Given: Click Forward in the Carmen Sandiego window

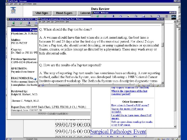Looking at the screenshot, I should tap(21, 24).
